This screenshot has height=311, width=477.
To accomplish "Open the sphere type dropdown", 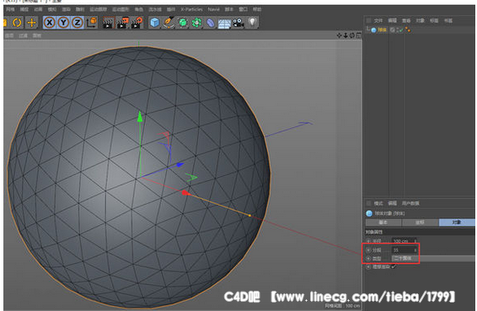I will 433,259.
